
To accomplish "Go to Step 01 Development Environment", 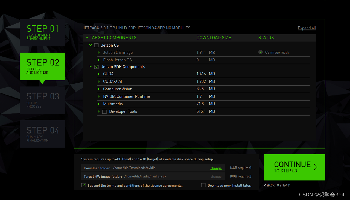I will click(42, 32).
